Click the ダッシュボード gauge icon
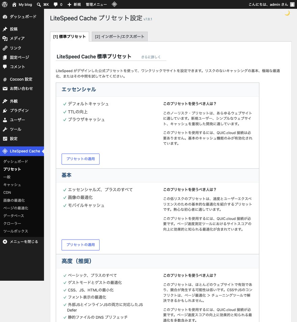This screenshot has width=297, height=322. click(5, 17)
